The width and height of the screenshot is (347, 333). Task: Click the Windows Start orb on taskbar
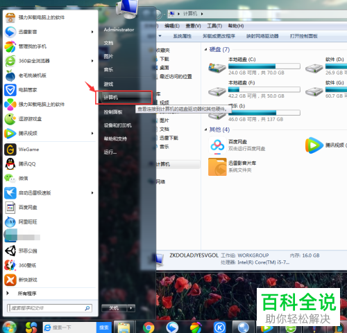[x=9, y=327]
